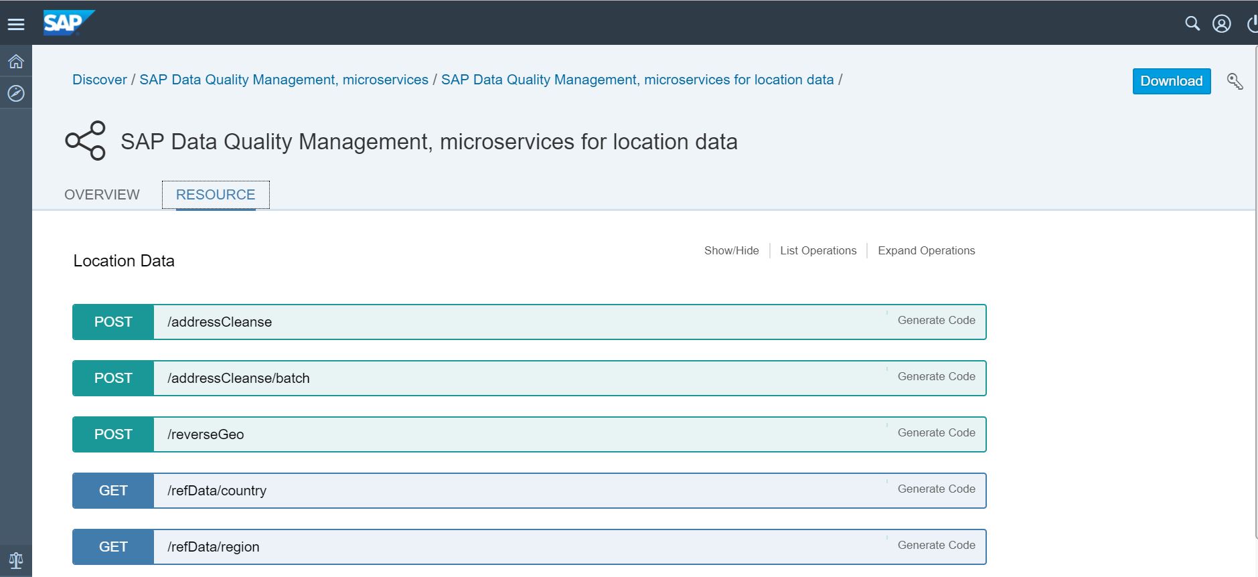The image size is (1258, 577).
Task: Generate Code for /addressCleanse
Action: point(936,320)
